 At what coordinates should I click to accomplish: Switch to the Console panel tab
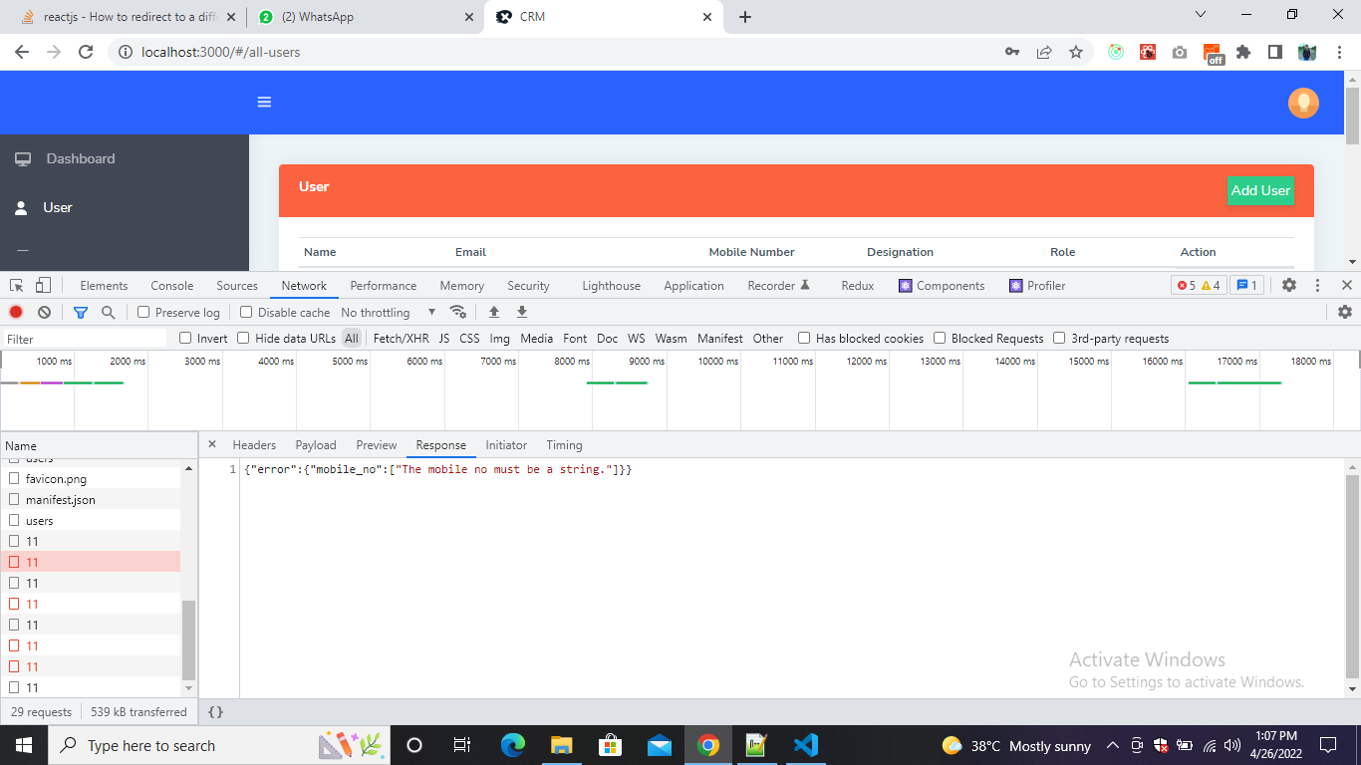coord(171,285)
